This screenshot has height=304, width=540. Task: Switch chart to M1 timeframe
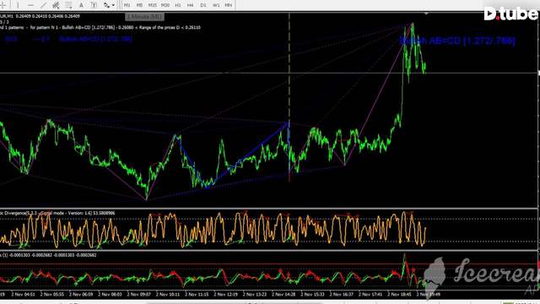[x=127, y=5]
